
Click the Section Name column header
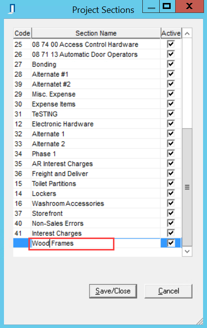pyautogui.click(x=96, y=33)
